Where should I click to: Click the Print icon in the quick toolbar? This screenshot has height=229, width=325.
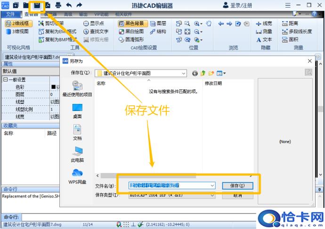[x=58, y=5]
